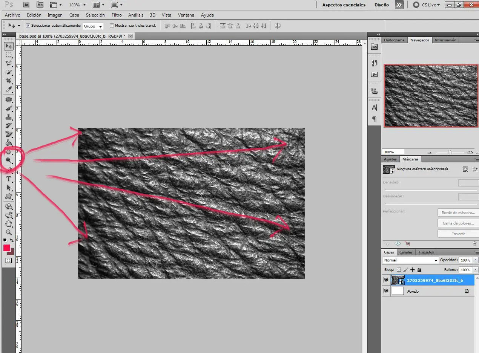Open the Actions panel icon in the dock
479x353 pixels.
(x=374, y=74)
